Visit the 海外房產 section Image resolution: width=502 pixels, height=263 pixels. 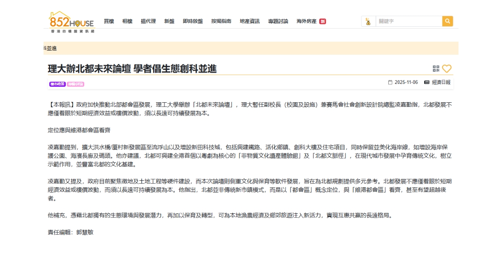[x=307, y=21]
